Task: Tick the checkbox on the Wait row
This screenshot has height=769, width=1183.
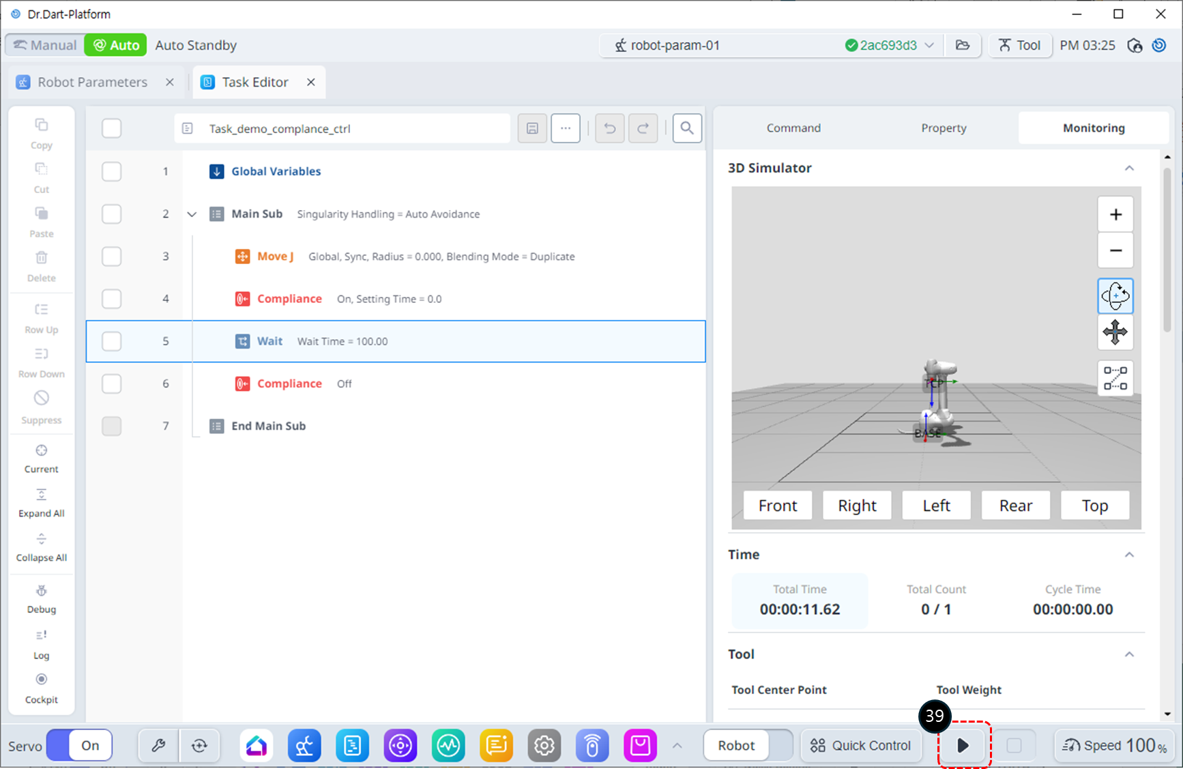Action: [111, 341]
